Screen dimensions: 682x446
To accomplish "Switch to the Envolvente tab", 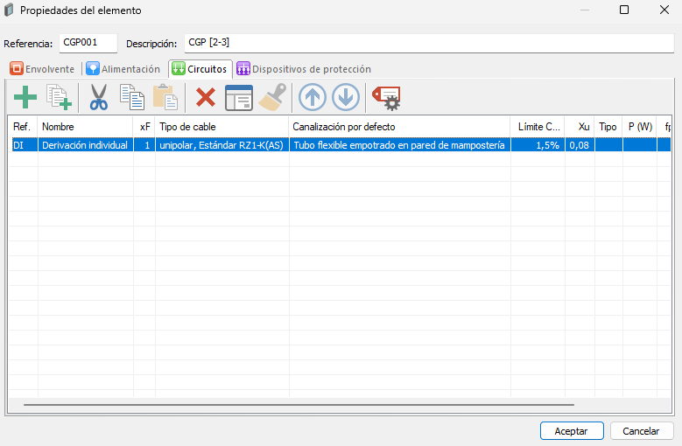I will tap(42, 69).
